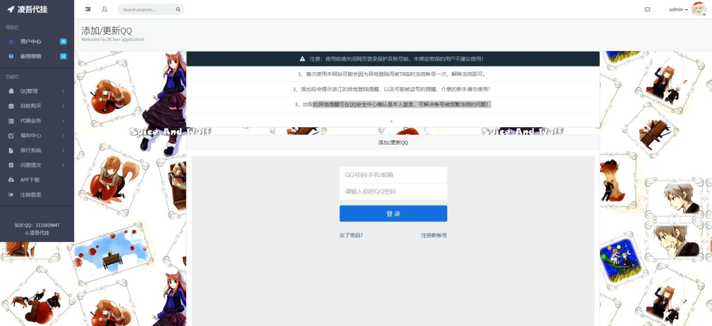Select the 自助购买 menu label

30,106
